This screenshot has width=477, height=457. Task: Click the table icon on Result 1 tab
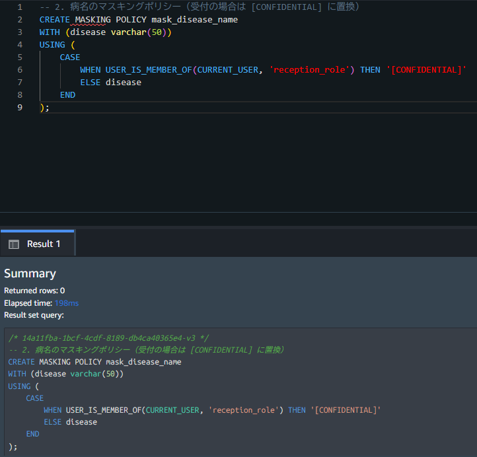click(14, 244)
